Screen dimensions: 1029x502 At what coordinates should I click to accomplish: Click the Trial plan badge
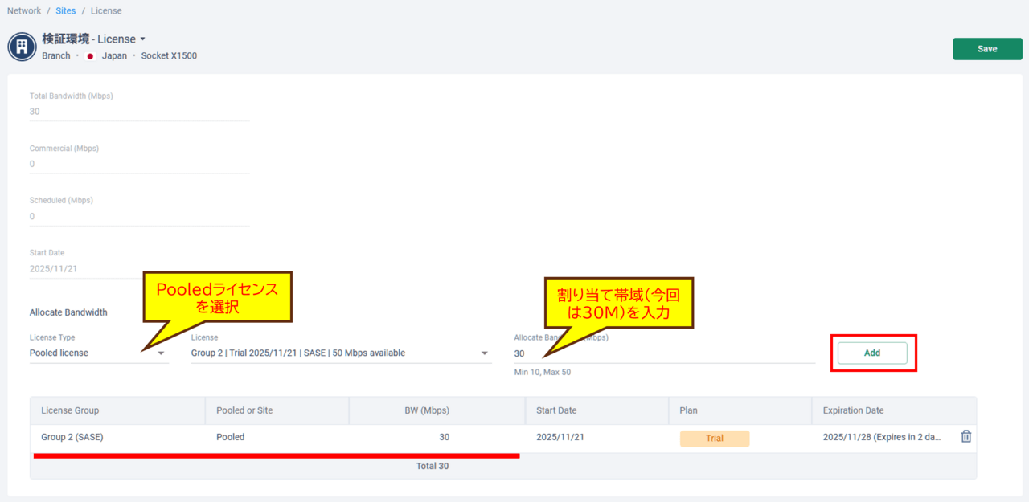[715, 439]
